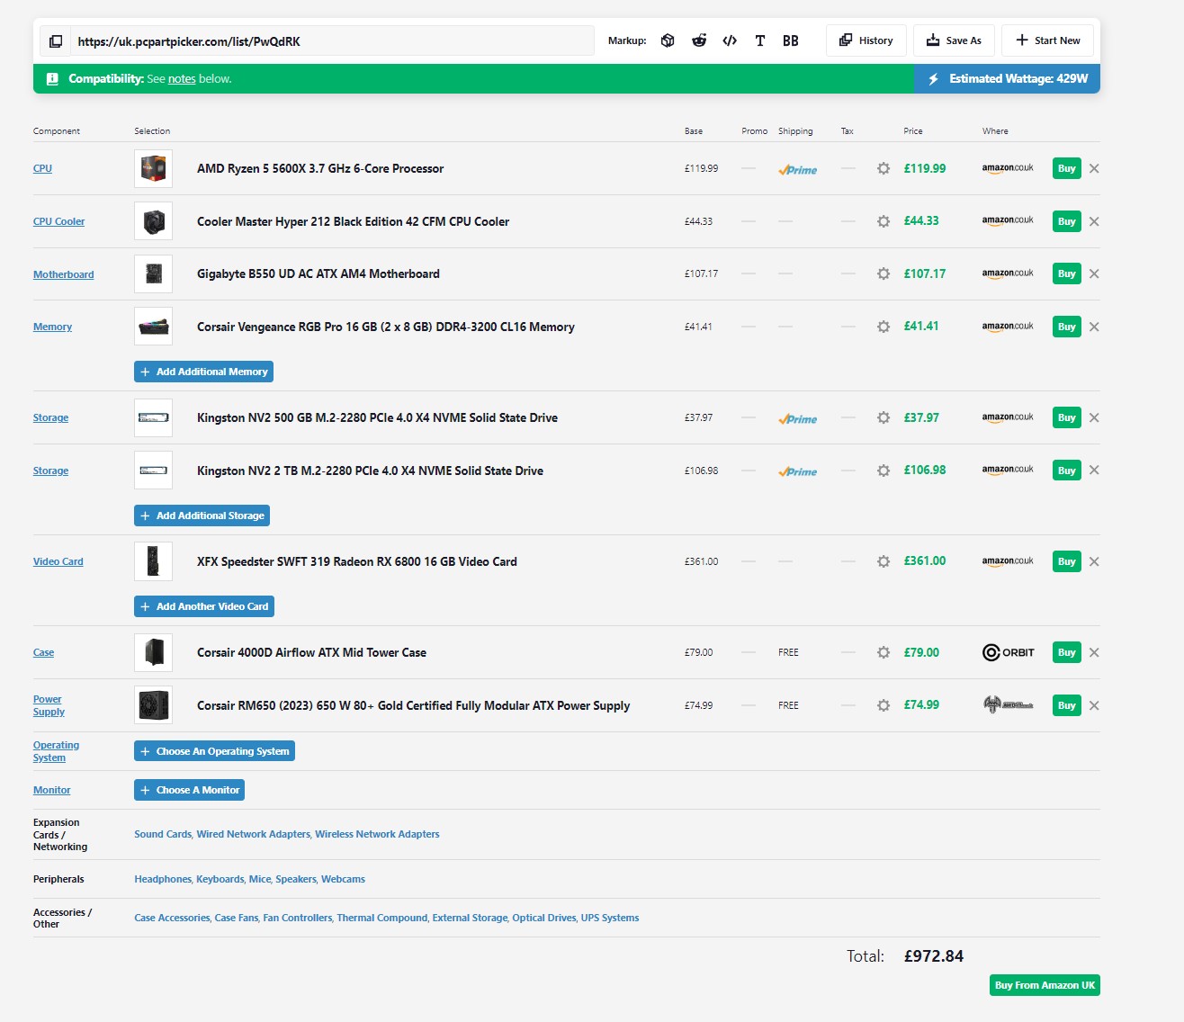Copy the list URL with the copy icon
Image resolution: width=1184 pixels, height=1022 pixels.
(x=55, y=41)
